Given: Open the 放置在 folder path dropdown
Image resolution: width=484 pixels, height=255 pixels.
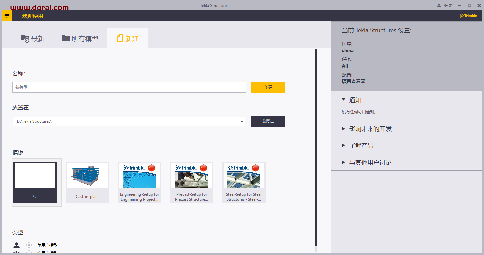Looking at the screenshot, I should pos(242,122).
